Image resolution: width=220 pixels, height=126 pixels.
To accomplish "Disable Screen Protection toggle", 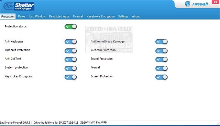I will pyautogui.click(x=162, y=77).
